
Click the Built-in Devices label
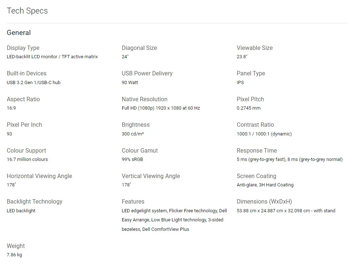(27, 74)
